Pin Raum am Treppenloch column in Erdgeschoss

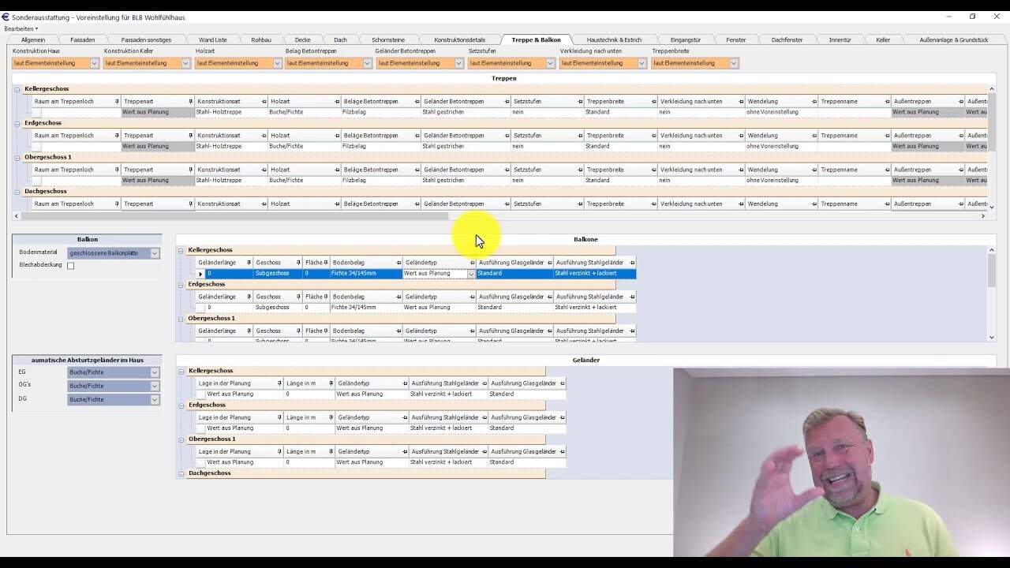click(117, 136)
